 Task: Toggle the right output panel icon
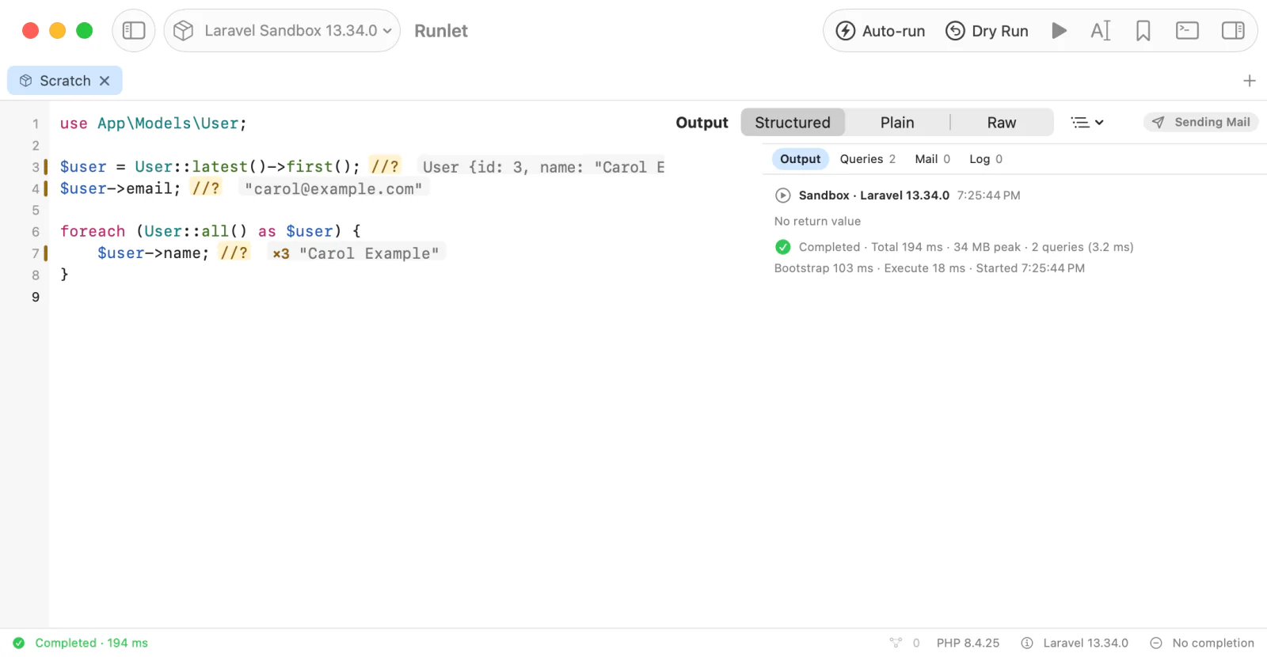pos(1233,31)
